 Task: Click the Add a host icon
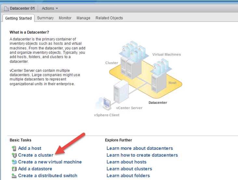(14, 148)
